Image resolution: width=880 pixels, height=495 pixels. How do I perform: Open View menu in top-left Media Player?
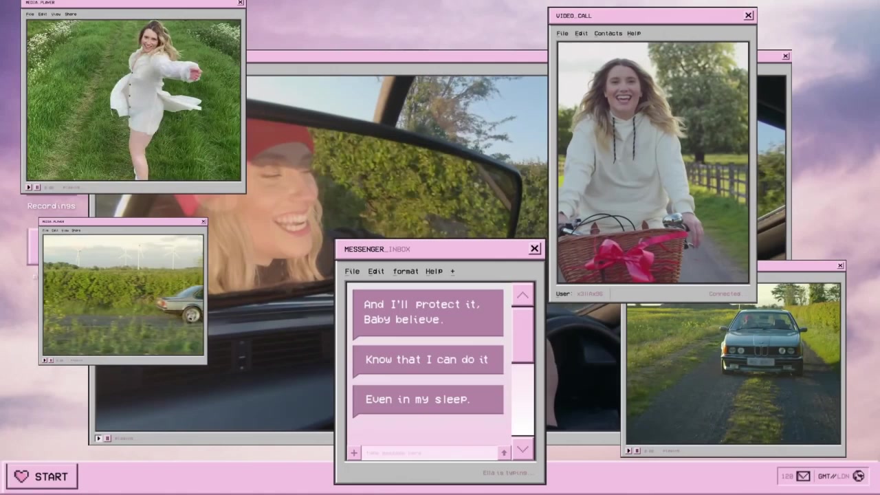(x=56, y=14)
